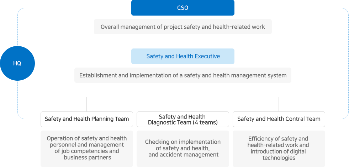
Task: Click the blue CSO header box
Action: coord(183,8)
